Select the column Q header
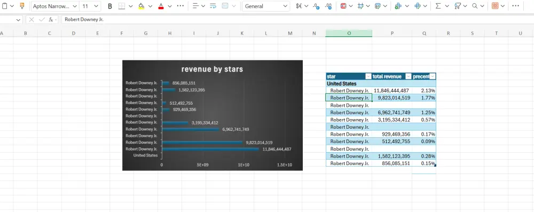Viewport: 534px width, 212px height. coord(424,33)
